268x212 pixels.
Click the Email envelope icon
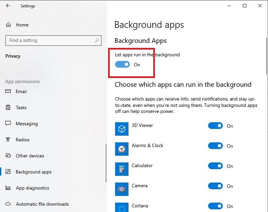tap(8, 91)
